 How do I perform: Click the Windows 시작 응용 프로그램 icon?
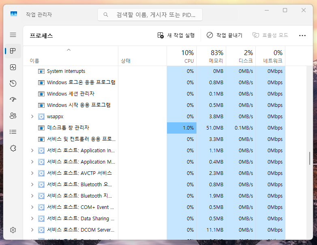tap(41, 105)
